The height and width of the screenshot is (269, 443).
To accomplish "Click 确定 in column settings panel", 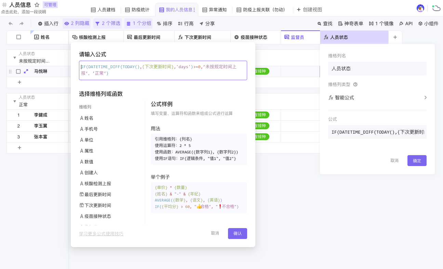I will click(417, 161).
